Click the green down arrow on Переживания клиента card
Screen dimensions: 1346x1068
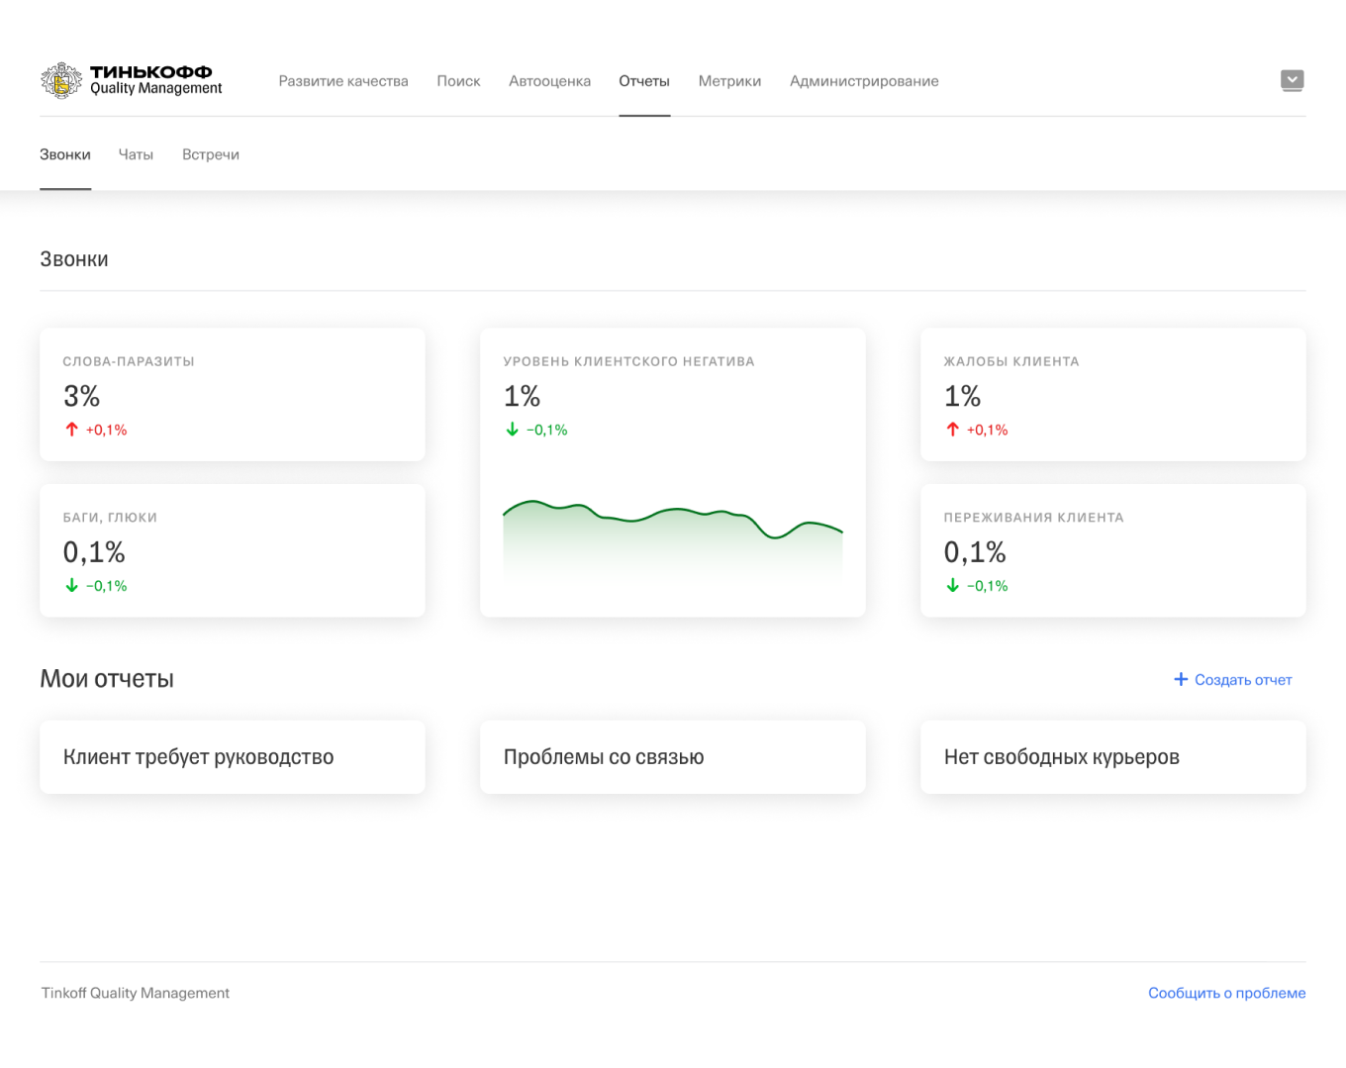point(951,585)
